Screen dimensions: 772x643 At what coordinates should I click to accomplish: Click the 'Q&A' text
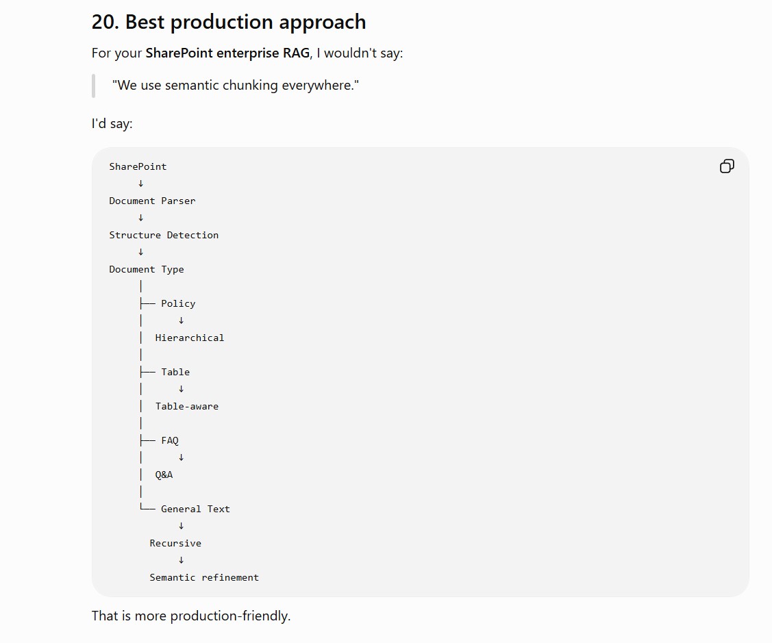click(x=164, y=475)
